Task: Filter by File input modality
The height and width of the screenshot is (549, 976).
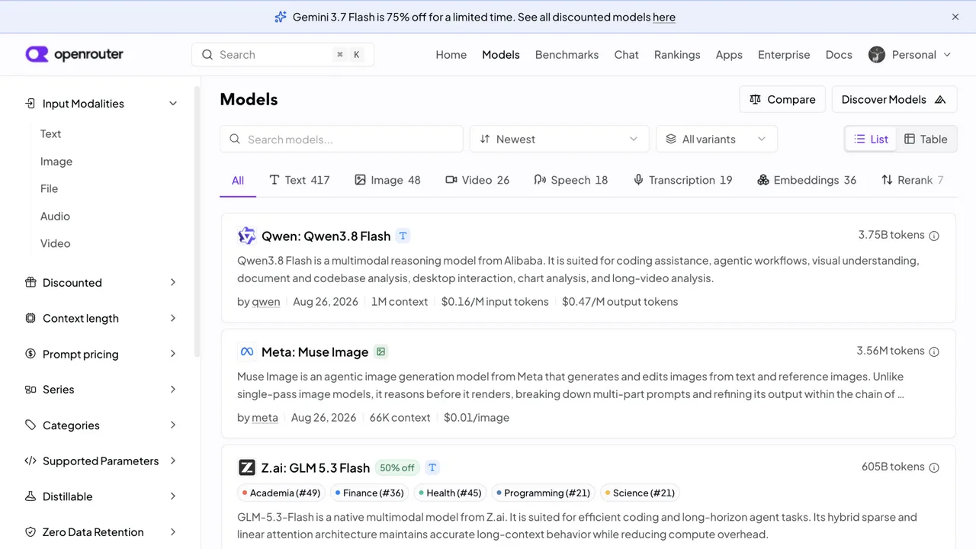Action: [50, 189]
